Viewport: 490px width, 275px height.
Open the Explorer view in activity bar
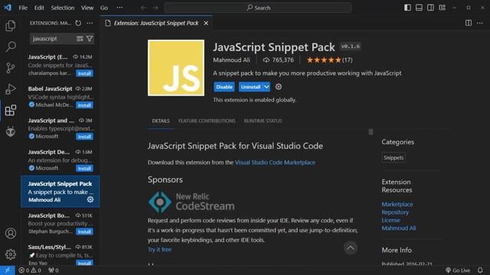(10, 25)
